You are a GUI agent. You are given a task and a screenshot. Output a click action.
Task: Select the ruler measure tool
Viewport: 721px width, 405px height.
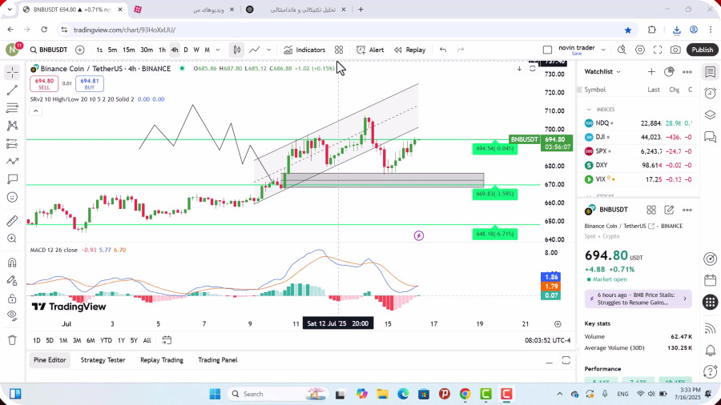[12, 221]
